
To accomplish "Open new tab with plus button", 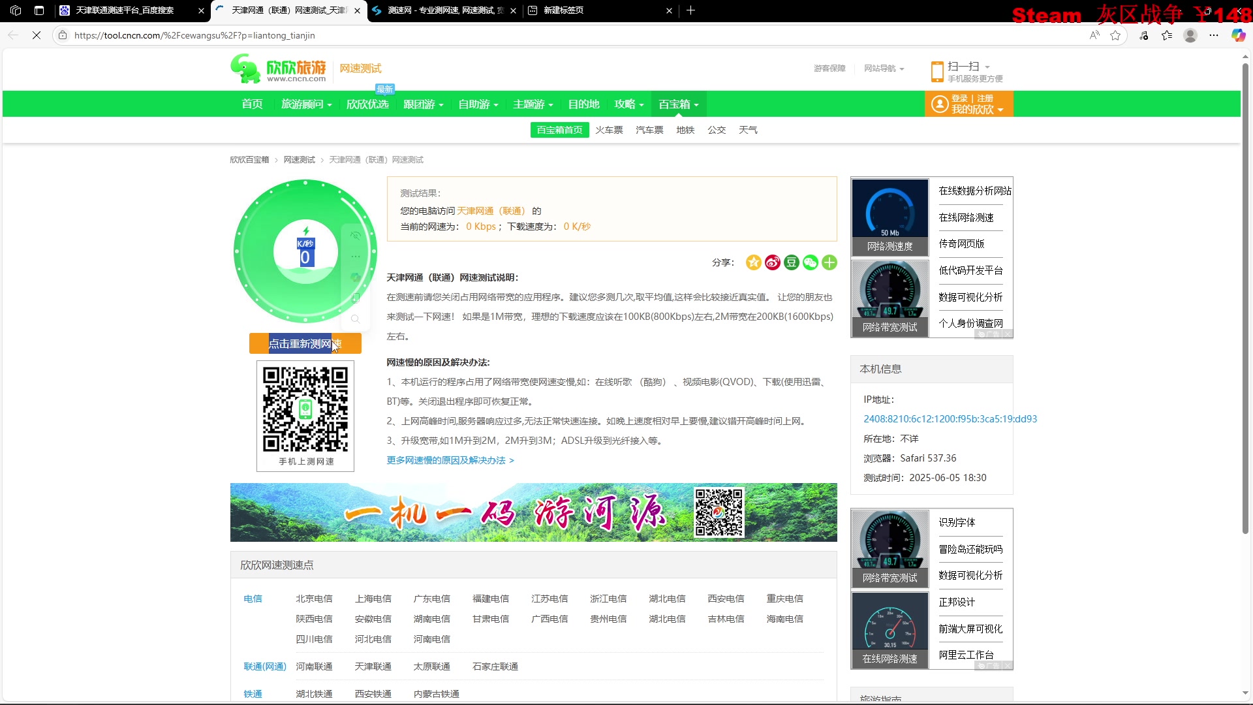I will coord(690,10).
